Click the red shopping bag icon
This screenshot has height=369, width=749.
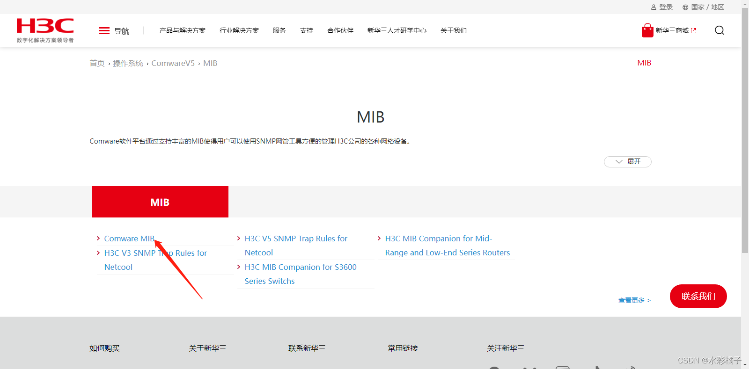[647, 30]
